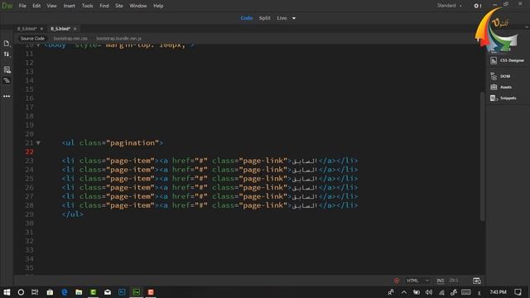Launch Microsoft Store from taskbar

[x=50, y=292]
